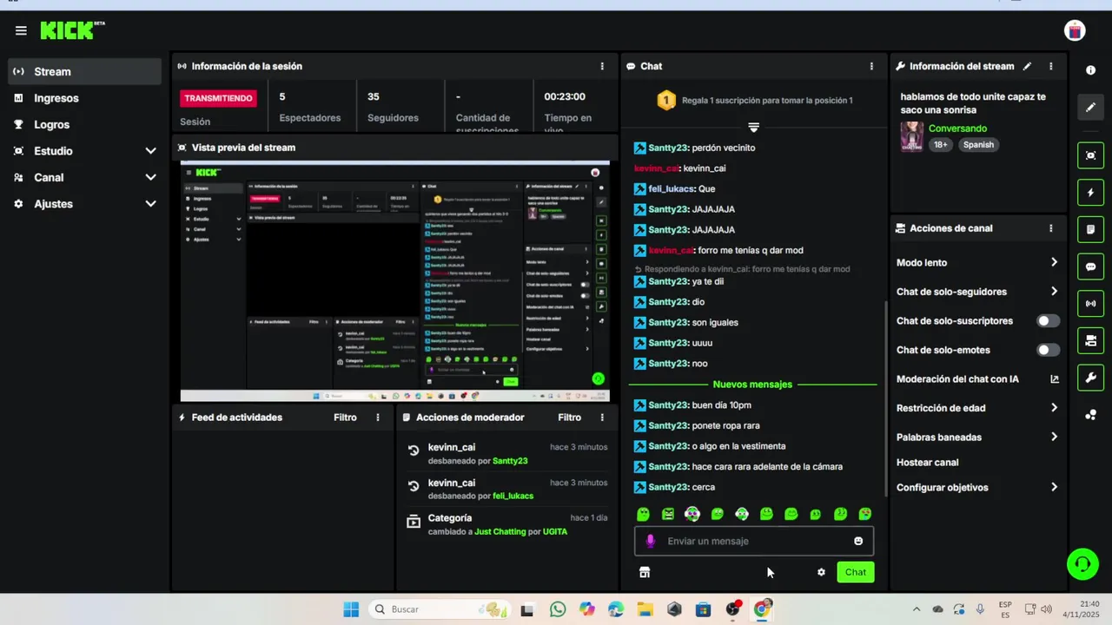
Task: Toggle the lightning activity icon in right sidebar
Action: click(1091, 193)
